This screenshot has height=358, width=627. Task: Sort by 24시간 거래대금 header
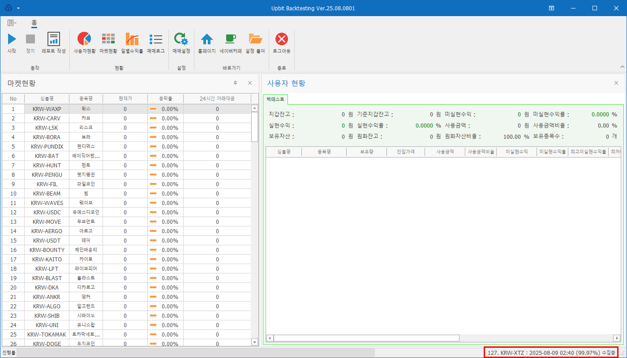[217, 98]
